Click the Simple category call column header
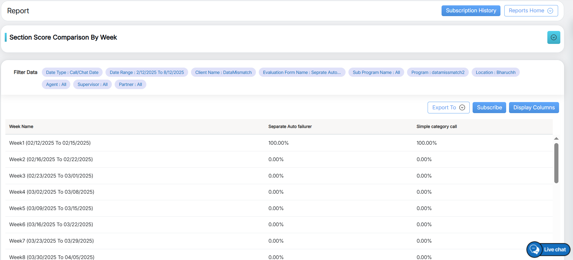Image resolution: width=573 pixels, height=260 pixels. click(436, 127)
